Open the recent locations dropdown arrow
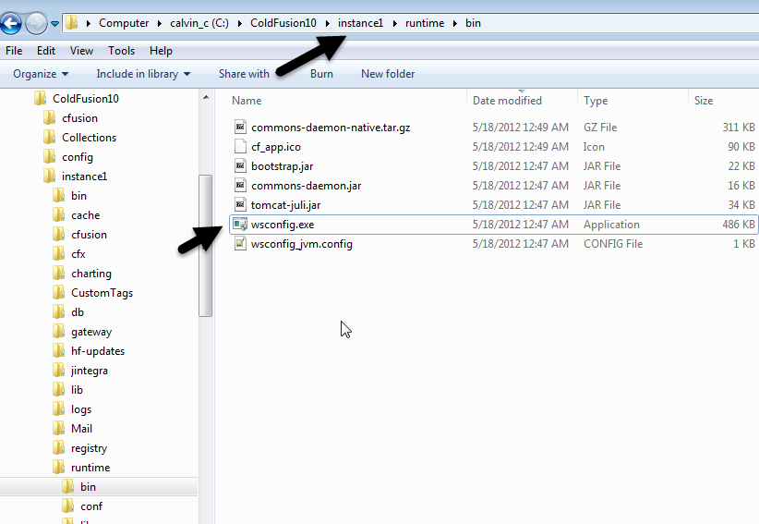759x524 pixels. (54, 23)
